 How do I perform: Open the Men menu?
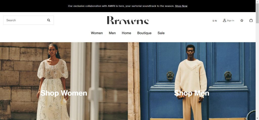(x=112, y=33)
